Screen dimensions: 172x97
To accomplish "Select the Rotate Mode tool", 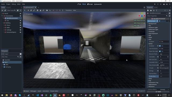I will (x=31, y=10).
